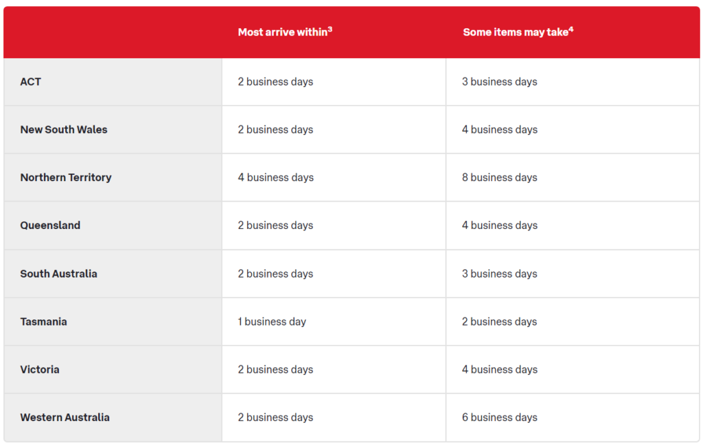Select the Tasmania row label
Image resolution: width=703 pixels, height=447 pixels.
43,322
